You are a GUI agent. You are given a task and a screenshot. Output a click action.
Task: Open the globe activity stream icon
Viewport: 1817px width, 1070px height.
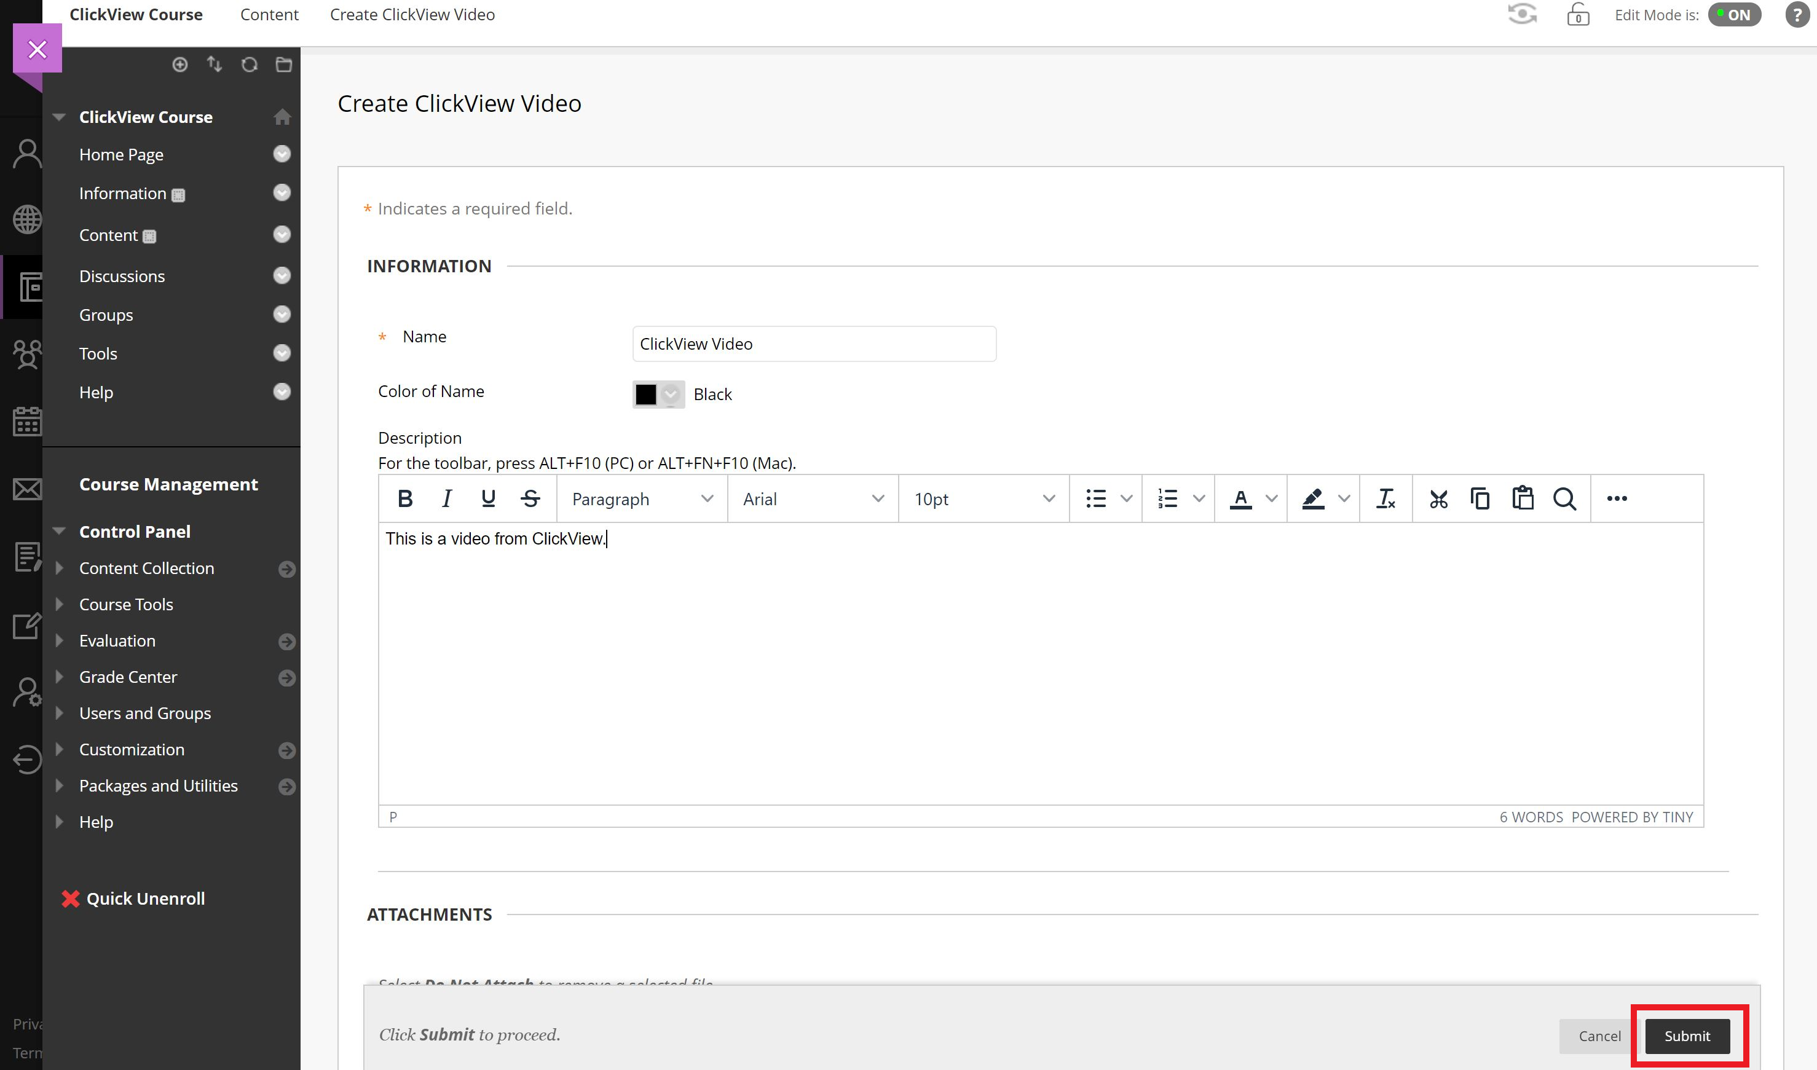(x=28, y=219)
